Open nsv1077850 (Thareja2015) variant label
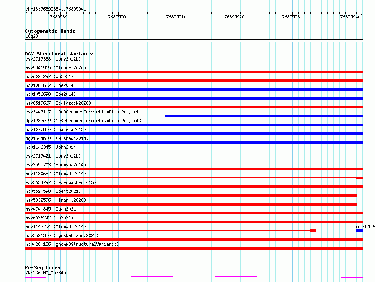 coord(56,129)
